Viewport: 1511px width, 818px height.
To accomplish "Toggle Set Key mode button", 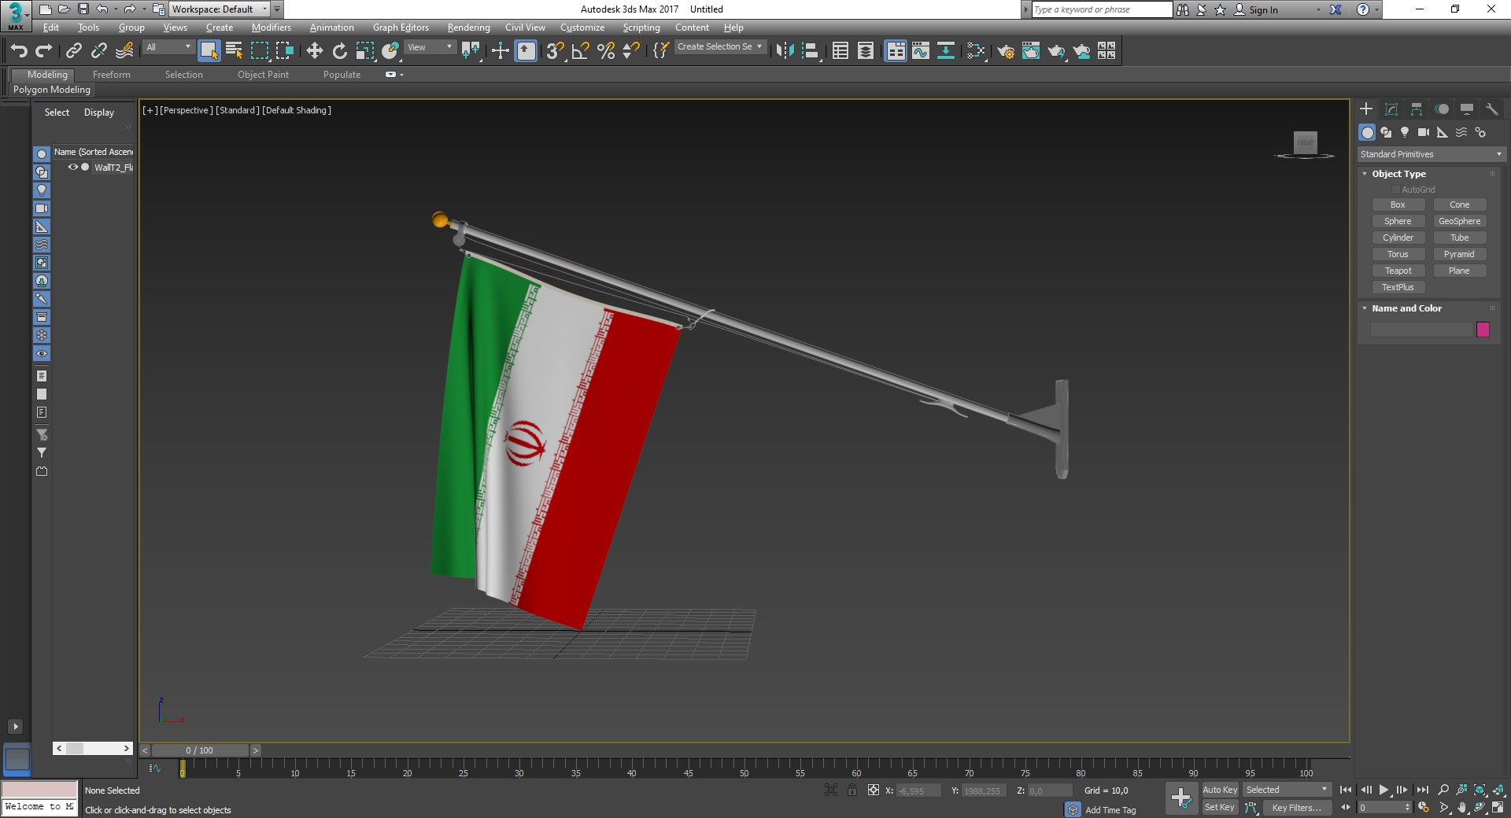I will pyautogui.click(x=1220, y=807).
